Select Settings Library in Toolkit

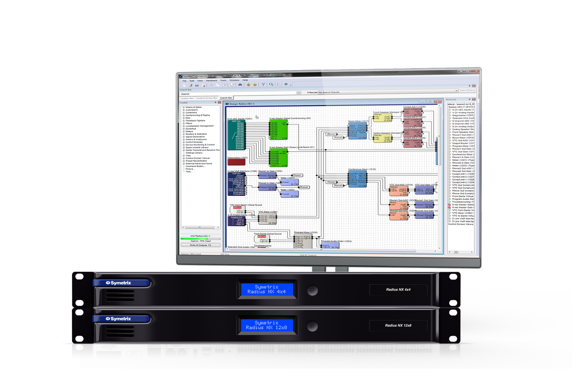(194, 153)
